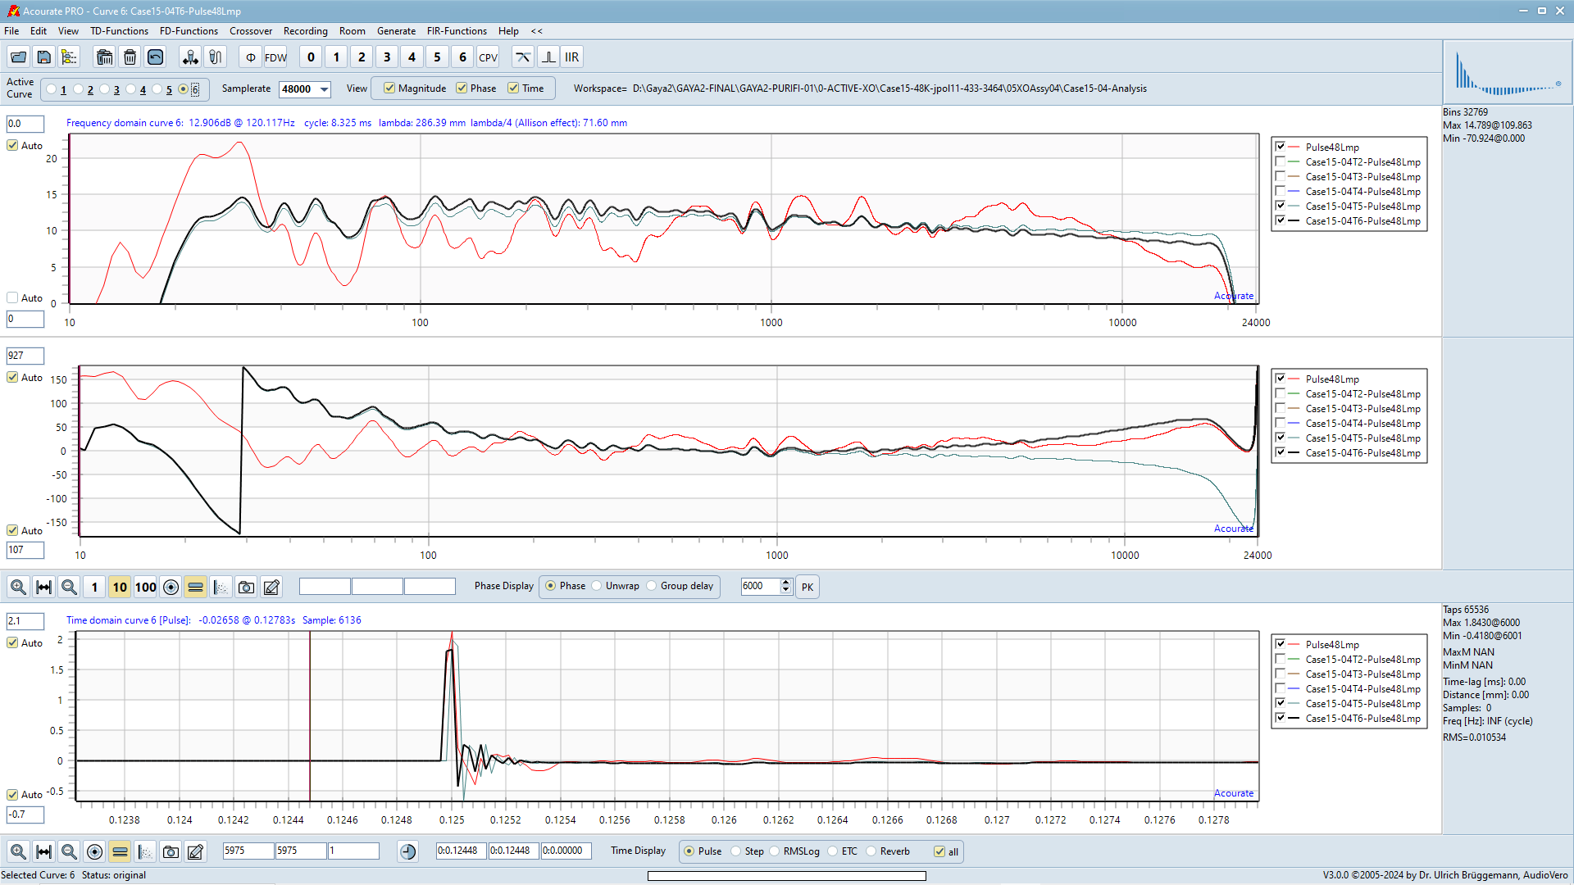This screenshot has width=1574, height=885.
Task: Open the File menu
Action: 11,31
